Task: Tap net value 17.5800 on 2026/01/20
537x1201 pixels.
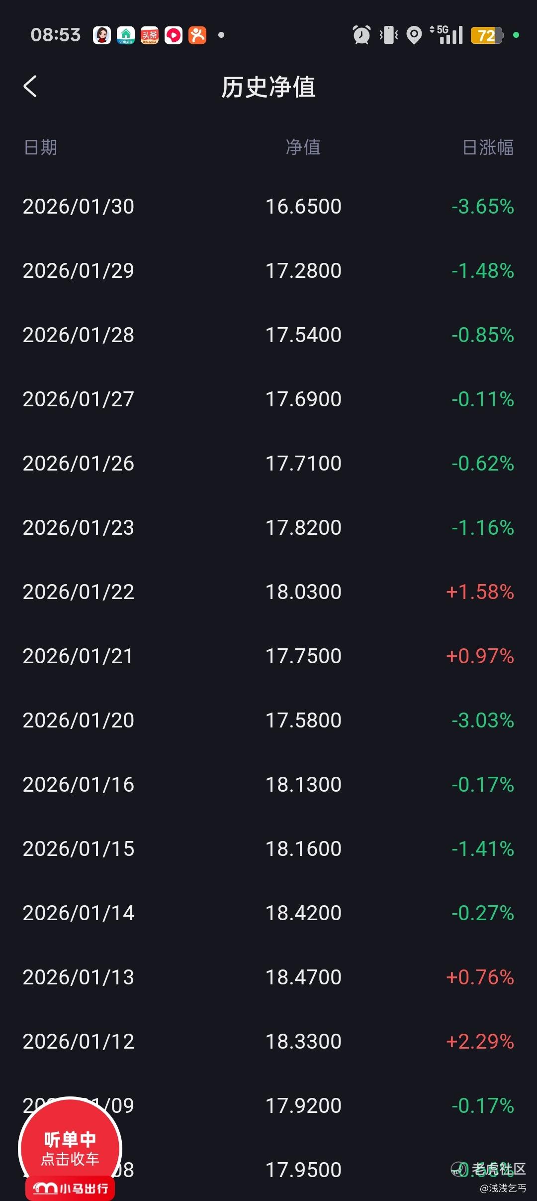Action: coord(303,721)
